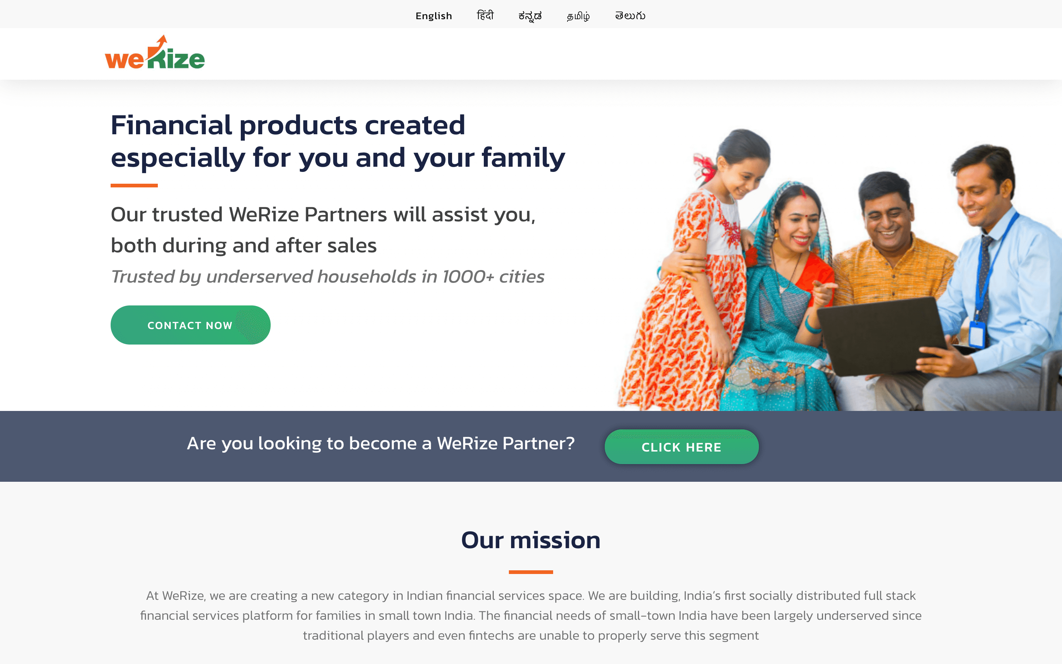Click the italic 'Trusted by underserved households' tagline
The height and width of the screenshot is (664, 1062).
coord(327,277)
